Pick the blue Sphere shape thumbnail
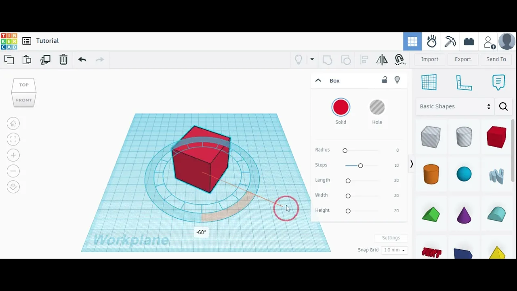The width and height of the screenshot is (517, 291). coord(464,174)
